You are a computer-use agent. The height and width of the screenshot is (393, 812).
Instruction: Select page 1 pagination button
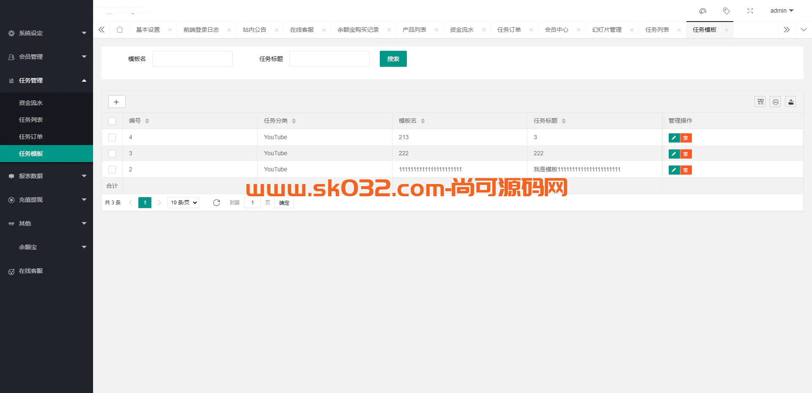(145, 203)
